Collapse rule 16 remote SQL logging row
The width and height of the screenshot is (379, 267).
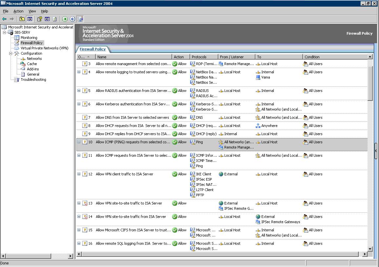(x=79, y=243)
